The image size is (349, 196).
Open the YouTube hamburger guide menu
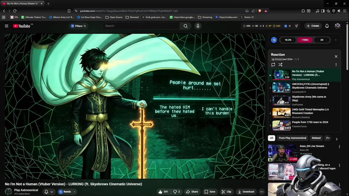7,26
